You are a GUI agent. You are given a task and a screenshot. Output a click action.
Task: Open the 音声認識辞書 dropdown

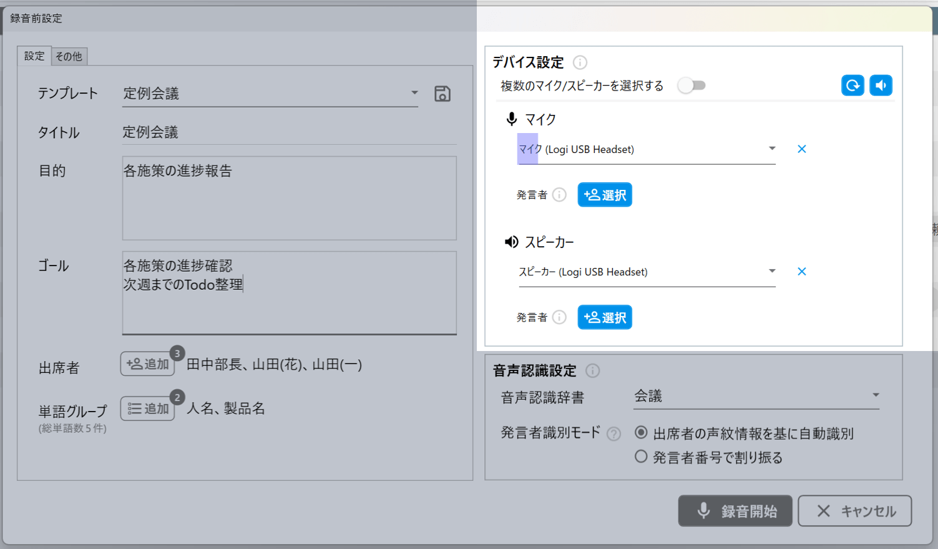[x=875, y=395]
